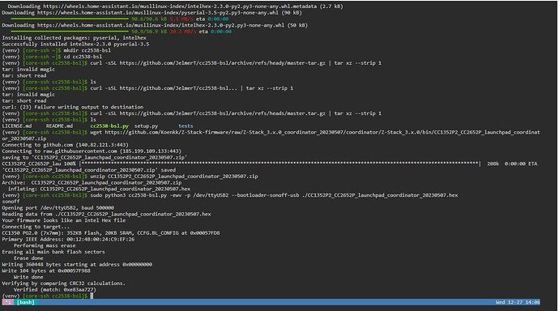Click the 'Performing mass erase' line

(x=45, y=245)
